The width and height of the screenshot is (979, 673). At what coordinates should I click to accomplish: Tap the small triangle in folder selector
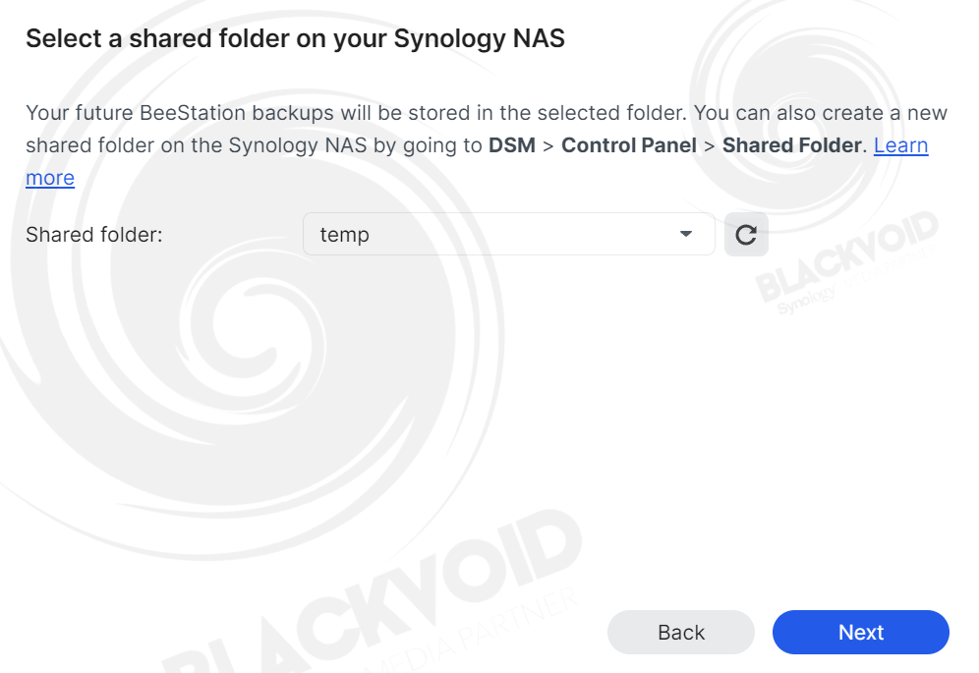(685, 234)
